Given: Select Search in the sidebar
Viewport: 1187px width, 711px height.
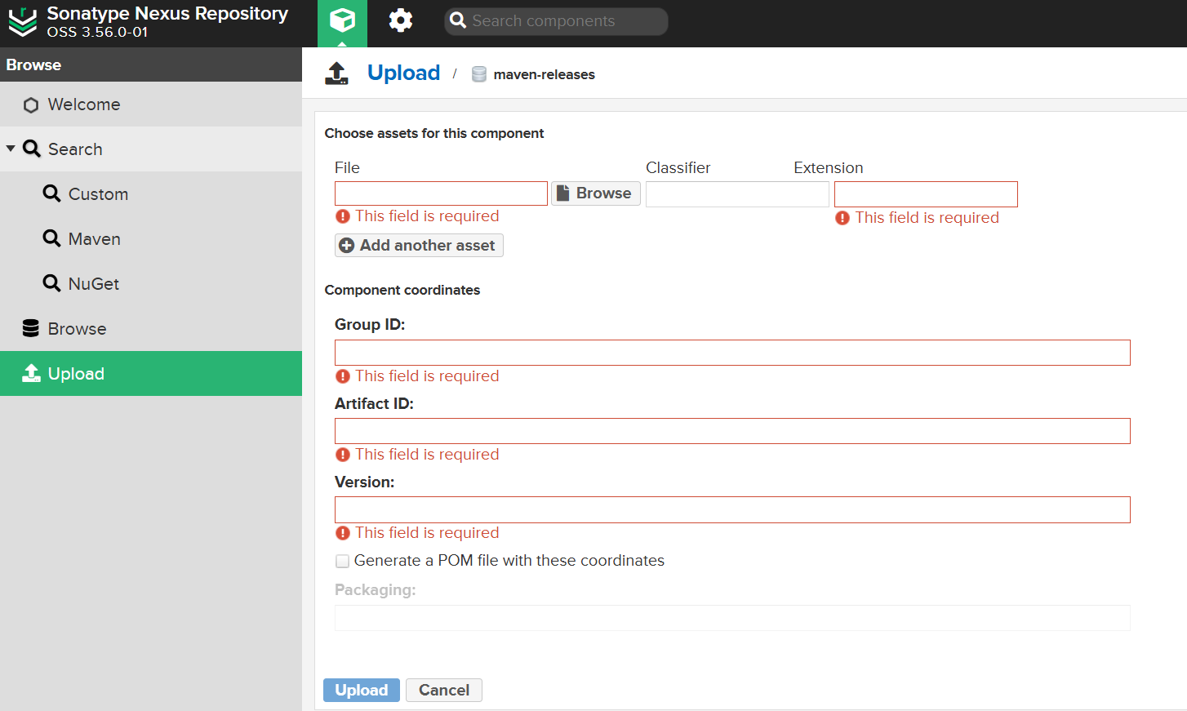Looking at the screenshot, I should tap(151, 149).
